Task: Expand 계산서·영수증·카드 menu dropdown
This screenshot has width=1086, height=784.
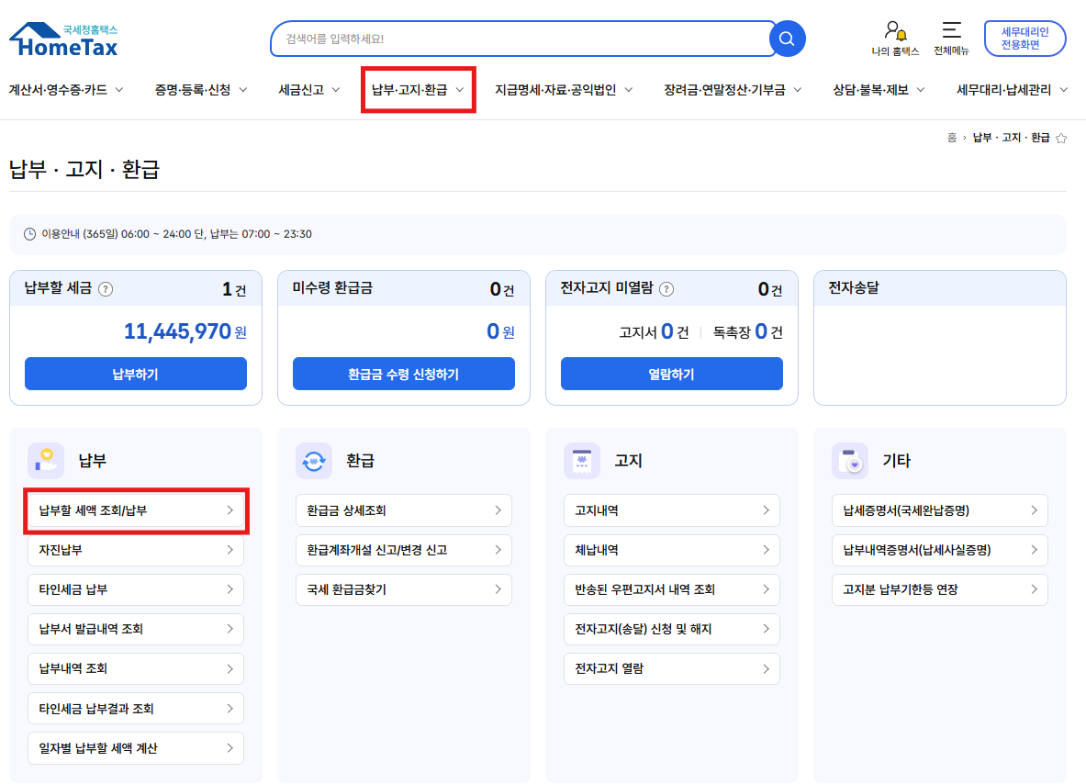Action: pyautogui.click(x=66, y=90)
